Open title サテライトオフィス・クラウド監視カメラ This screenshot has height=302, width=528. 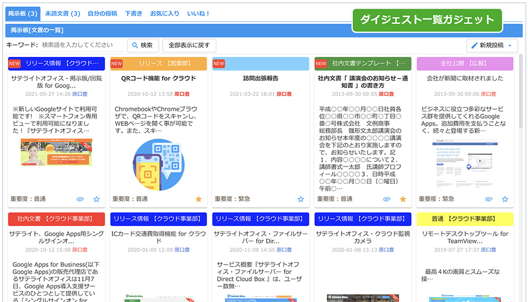[x=363, y=237]
